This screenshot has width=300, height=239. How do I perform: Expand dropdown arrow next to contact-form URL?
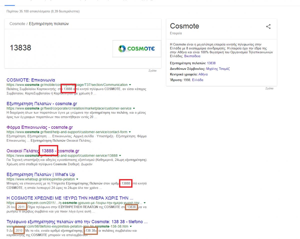[x=130, y=132]
